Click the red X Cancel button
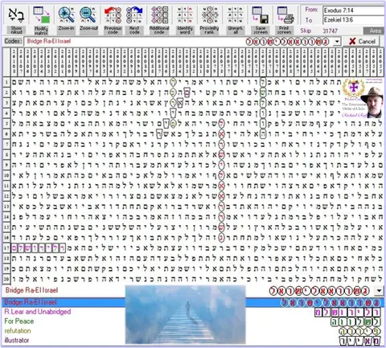386x348 pixels. (362, 41)
